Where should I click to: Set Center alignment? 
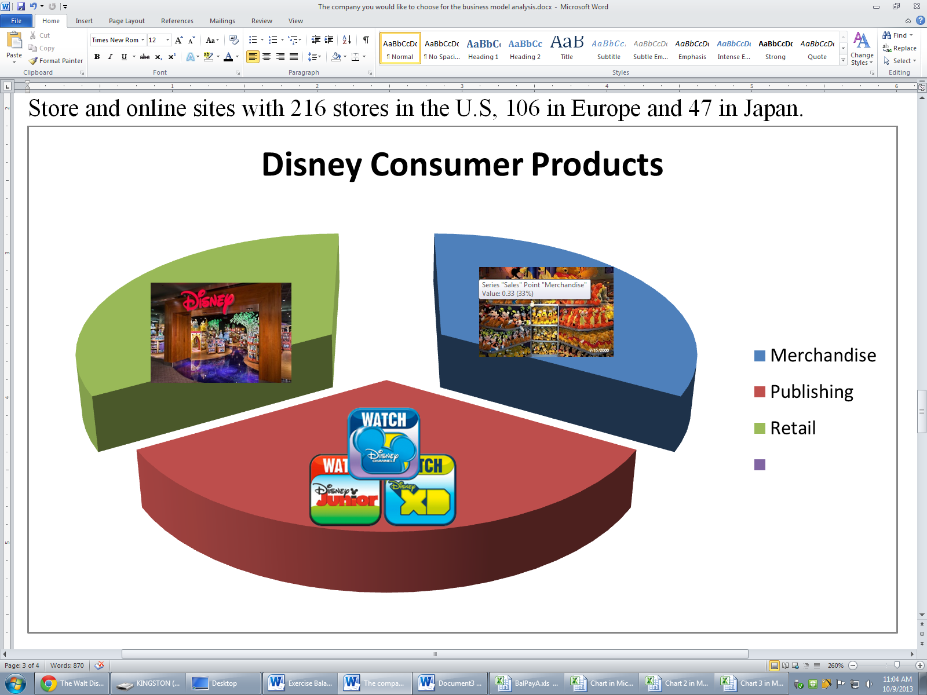coord(267,57)
